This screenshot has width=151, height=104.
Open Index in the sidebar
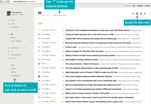(x=13, y=65)
